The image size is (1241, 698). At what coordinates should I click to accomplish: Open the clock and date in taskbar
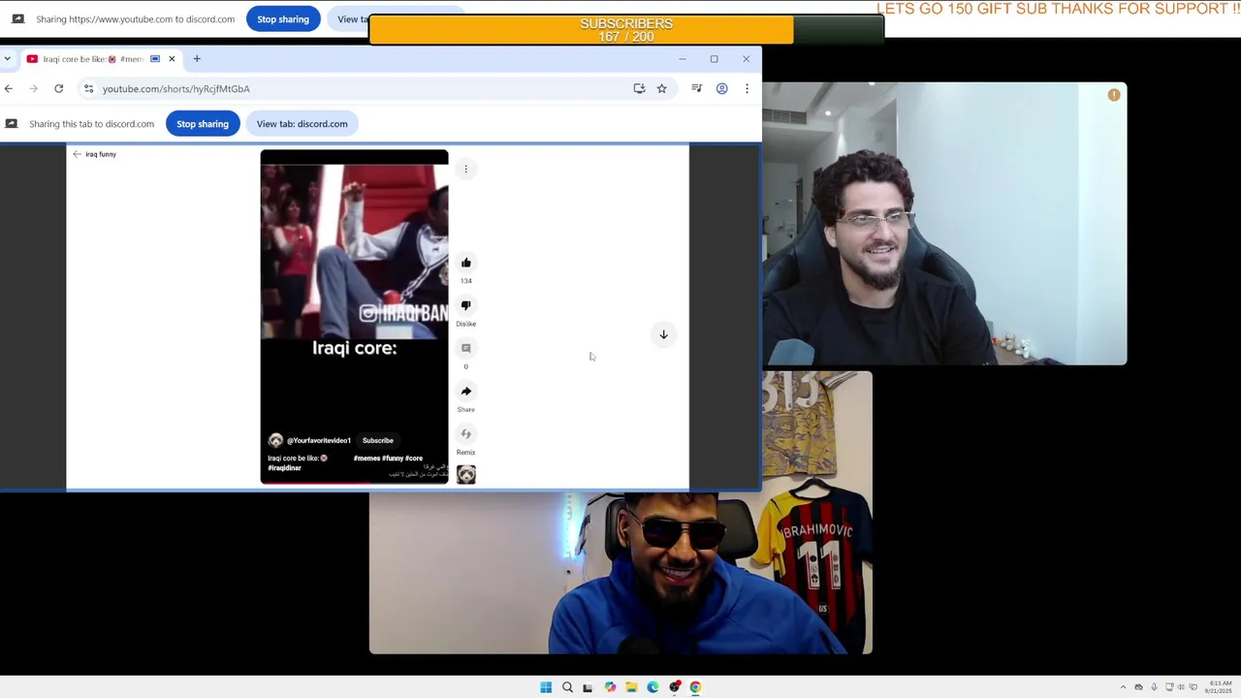(x=1219, y=687)
